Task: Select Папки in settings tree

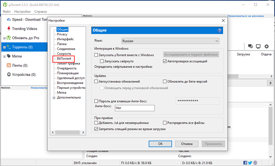Action: pyautogui.click(x=62, y=44)
